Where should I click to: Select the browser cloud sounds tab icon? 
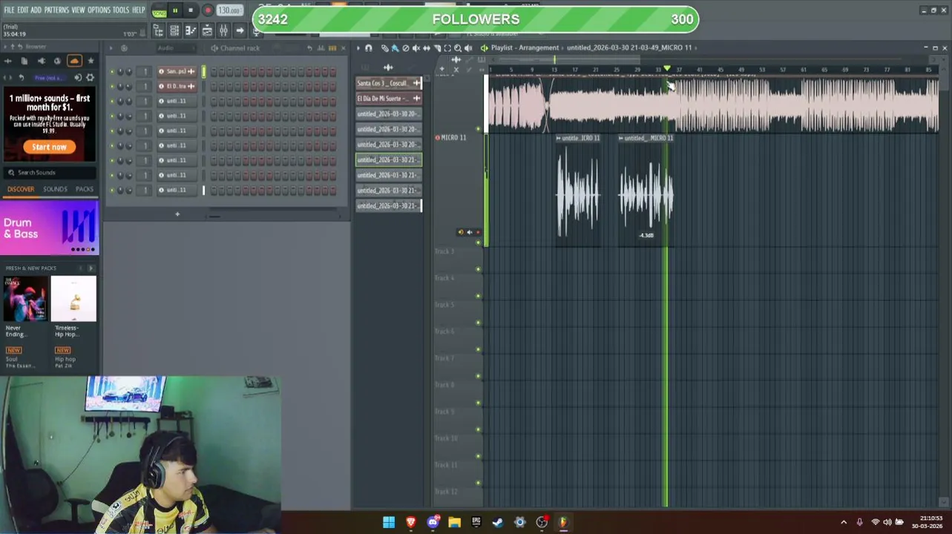coord(74,61)
